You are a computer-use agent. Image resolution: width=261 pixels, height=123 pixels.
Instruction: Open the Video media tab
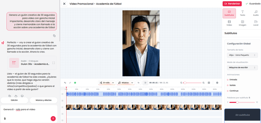point(229,23)
